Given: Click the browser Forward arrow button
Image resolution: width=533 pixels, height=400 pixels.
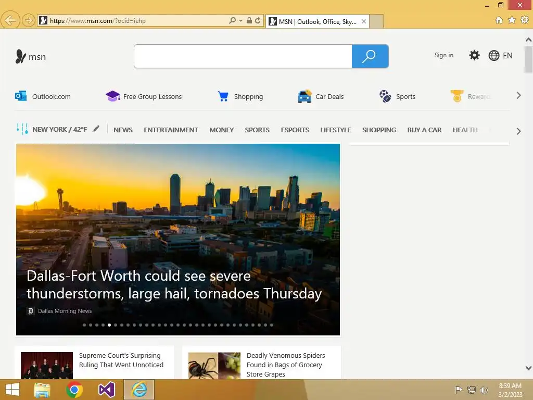Looking at the screenshot, I should coord(29,20).
